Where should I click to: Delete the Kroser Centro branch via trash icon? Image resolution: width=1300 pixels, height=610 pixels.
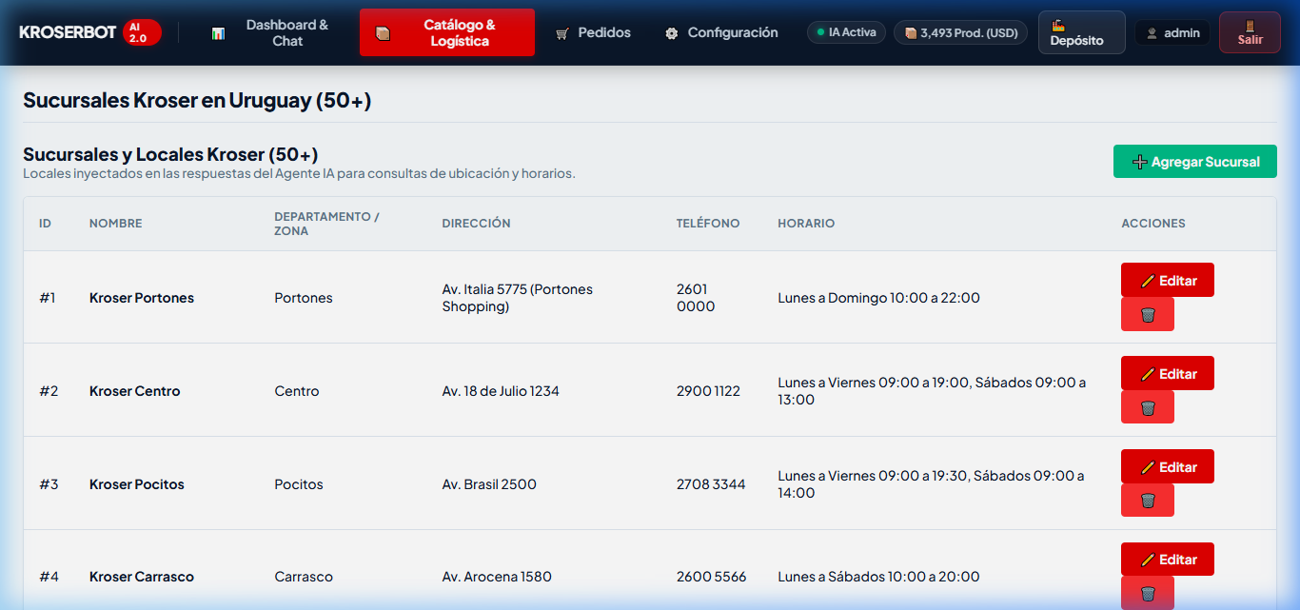click(1148, 407)
